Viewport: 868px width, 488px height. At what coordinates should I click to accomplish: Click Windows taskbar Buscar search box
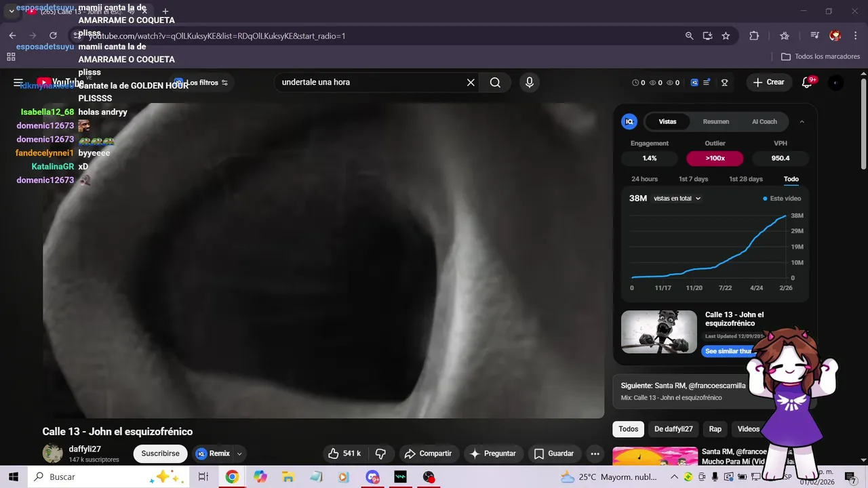pyautogui.click(x=109, y=477)
